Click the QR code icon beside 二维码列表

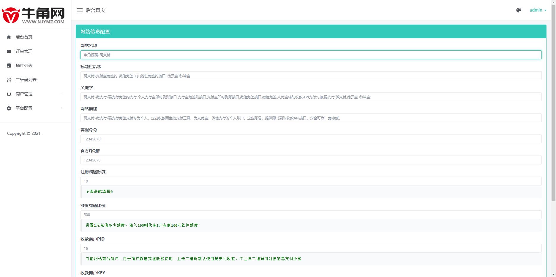click(9, 80)
